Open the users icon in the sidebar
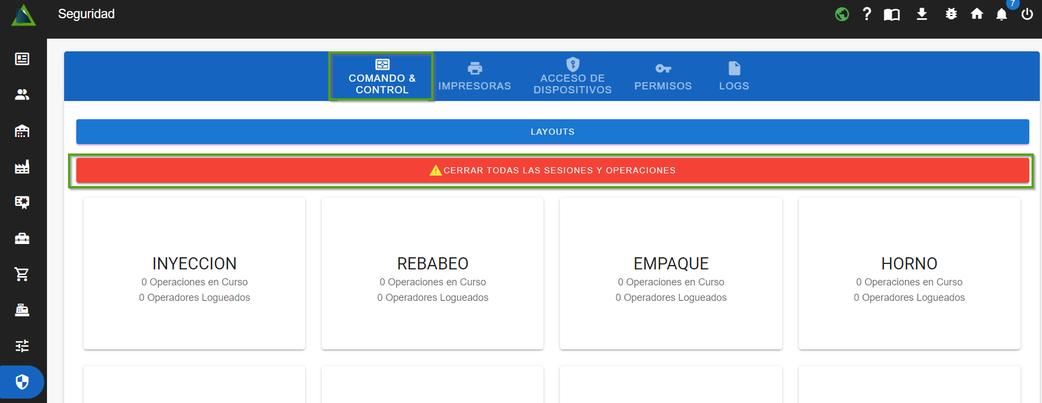Screen dimensions: 1042x403 coord(22,95)
